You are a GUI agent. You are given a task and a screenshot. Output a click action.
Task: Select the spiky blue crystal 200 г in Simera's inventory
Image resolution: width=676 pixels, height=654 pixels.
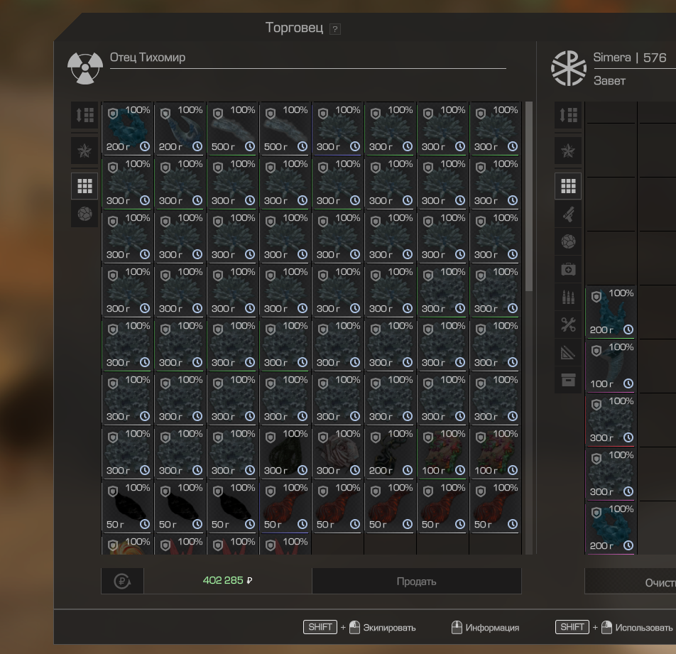pos(611,312)
